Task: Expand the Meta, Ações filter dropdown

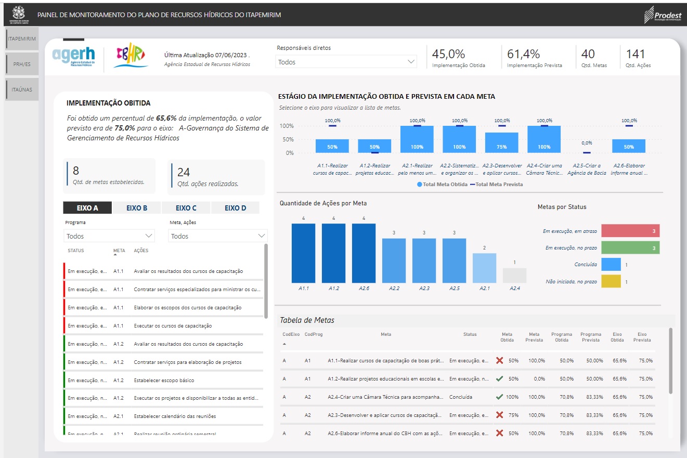Action: 218,236
